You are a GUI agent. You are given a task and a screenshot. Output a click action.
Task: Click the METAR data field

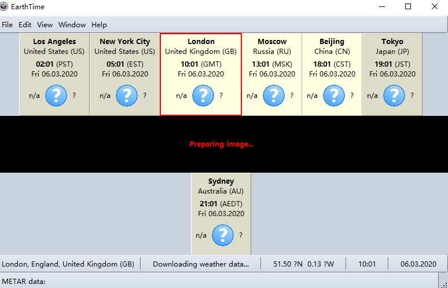pyautogui.click(x=219, y=282)
